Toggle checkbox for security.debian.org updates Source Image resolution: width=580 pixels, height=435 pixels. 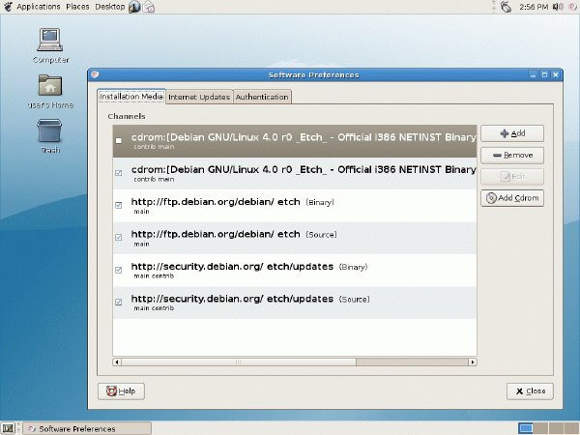118,302
